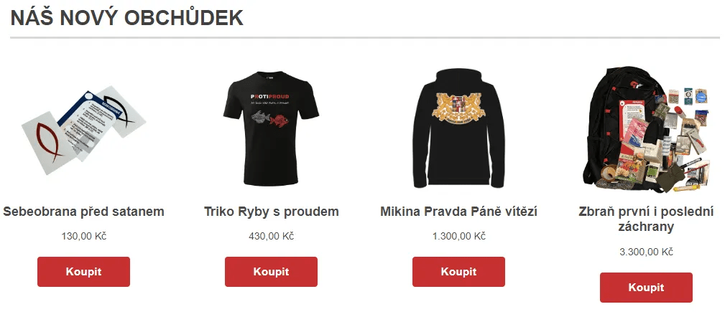725x322 pixels.
Task: Click the Sebeobrana před satanem title
Action: pos(83,212)
